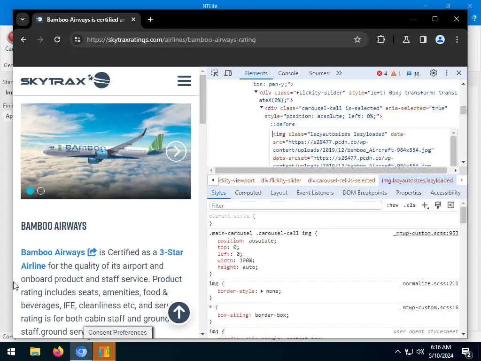Select the div.flickity-slider breadcrumb
481x361 pixels.
pos(281,180)
